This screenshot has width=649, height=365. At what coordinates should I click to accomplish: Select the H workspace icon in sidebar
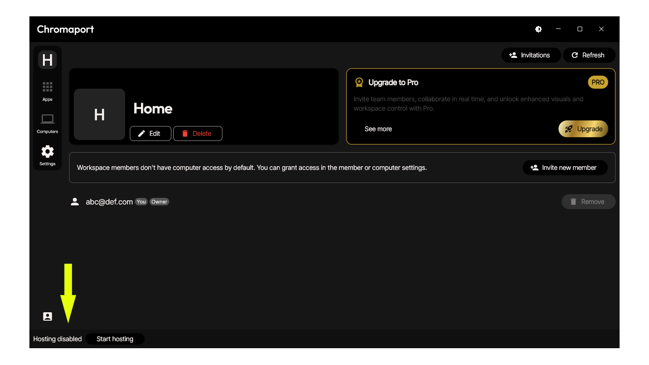click(x=47, y=60)
